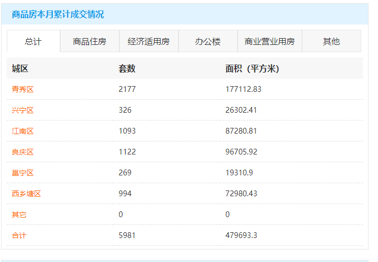Click the 套数 column header
The height and width of the screenshot is (262, 378).
pyautogui.click(x=127, y=69)
